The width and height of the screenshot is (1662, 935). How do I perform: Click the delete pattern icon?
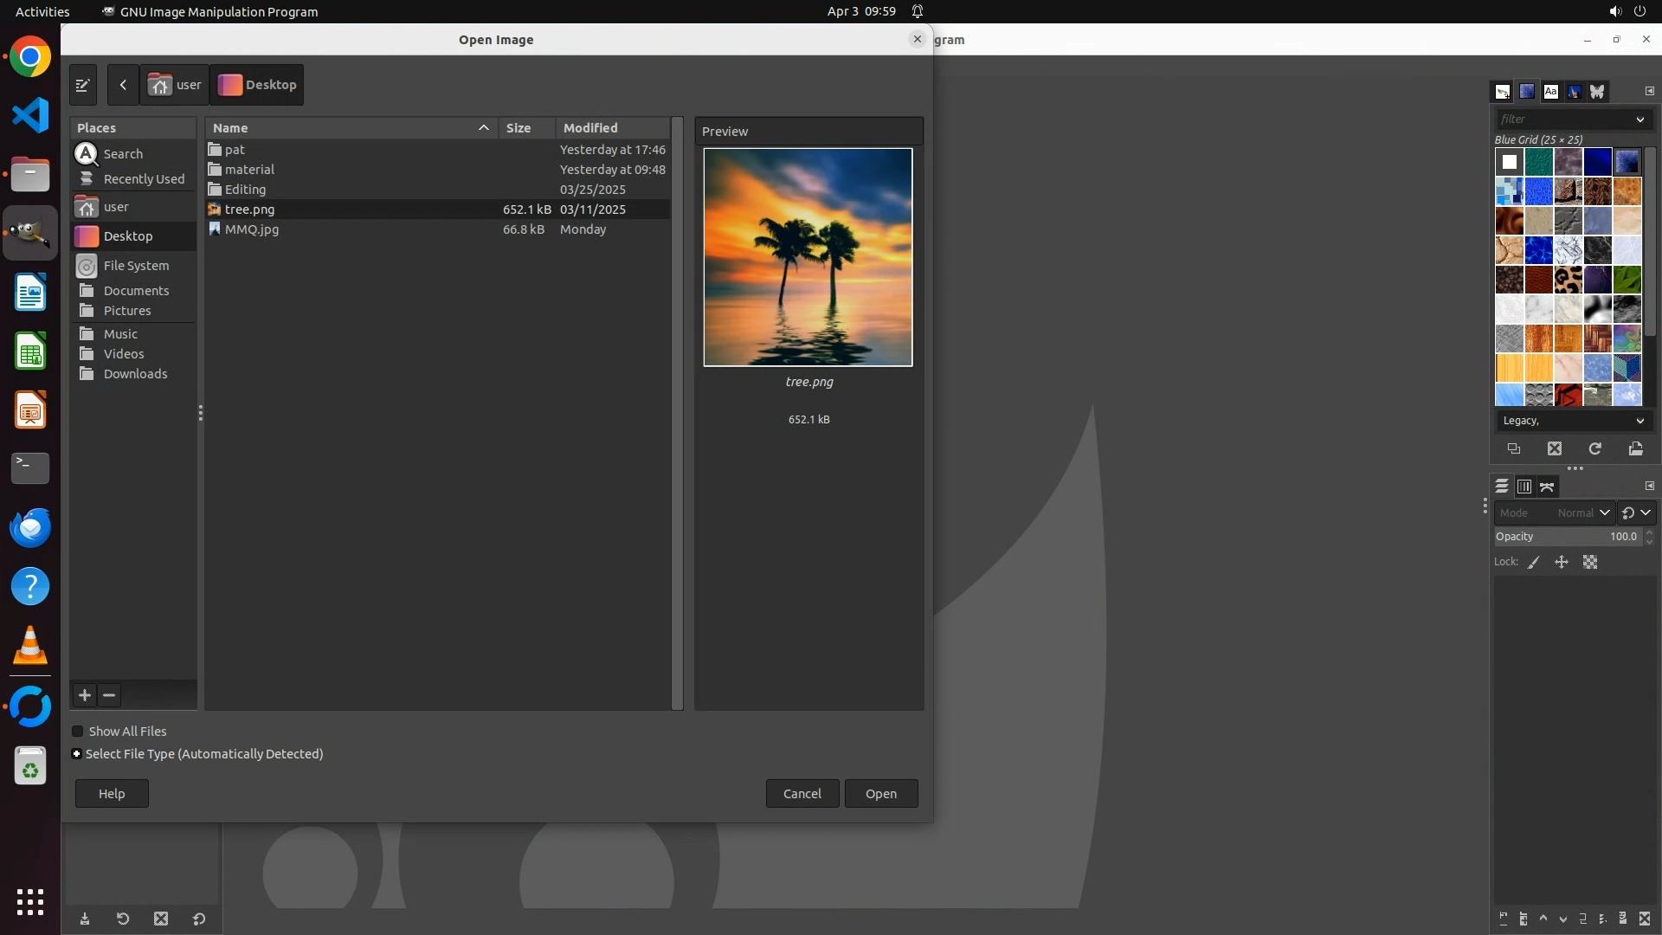(1555, 448)
